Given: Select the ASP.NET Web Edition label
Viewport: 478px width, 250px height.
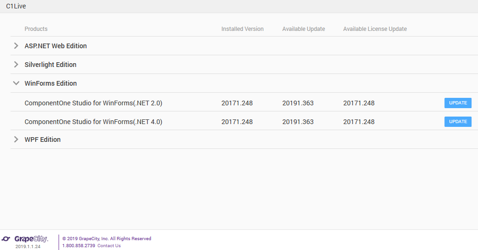Looking at the screenshot, I should pos(55,46).
